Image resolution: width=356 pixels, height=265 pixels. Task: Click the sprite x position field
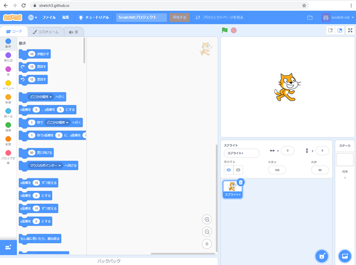[x=288, y=151]
